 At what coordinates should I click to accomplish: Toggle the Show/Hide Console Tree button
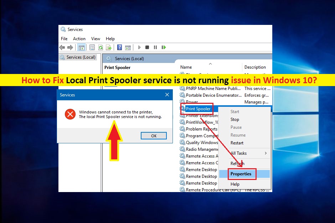81,47
